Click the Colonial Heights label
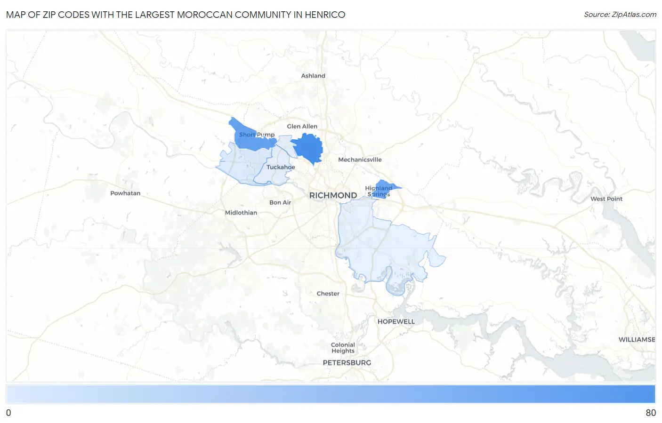Viewport: 662px width, 423px height. tap(343, 348)
